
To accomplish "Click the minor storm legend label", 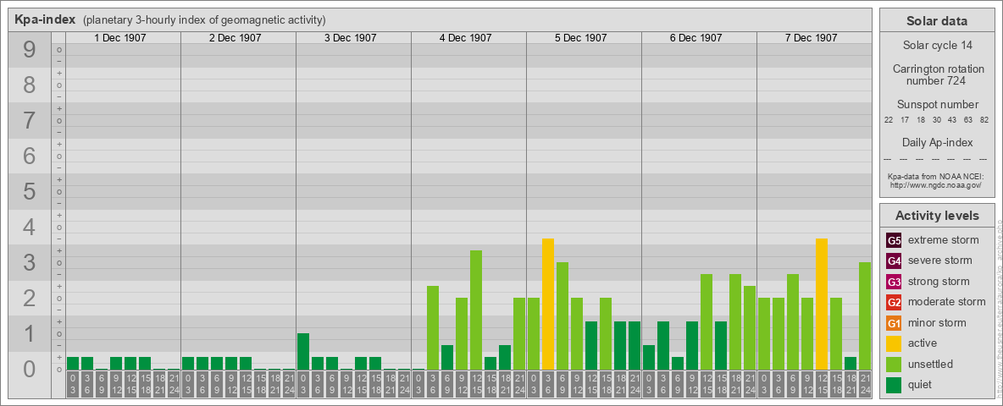I will (x=938, y=322).
